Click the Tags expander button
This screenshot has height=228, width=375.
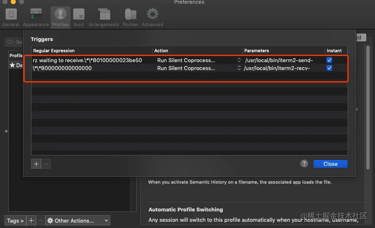pyautogui.click(x=15, y=221)
